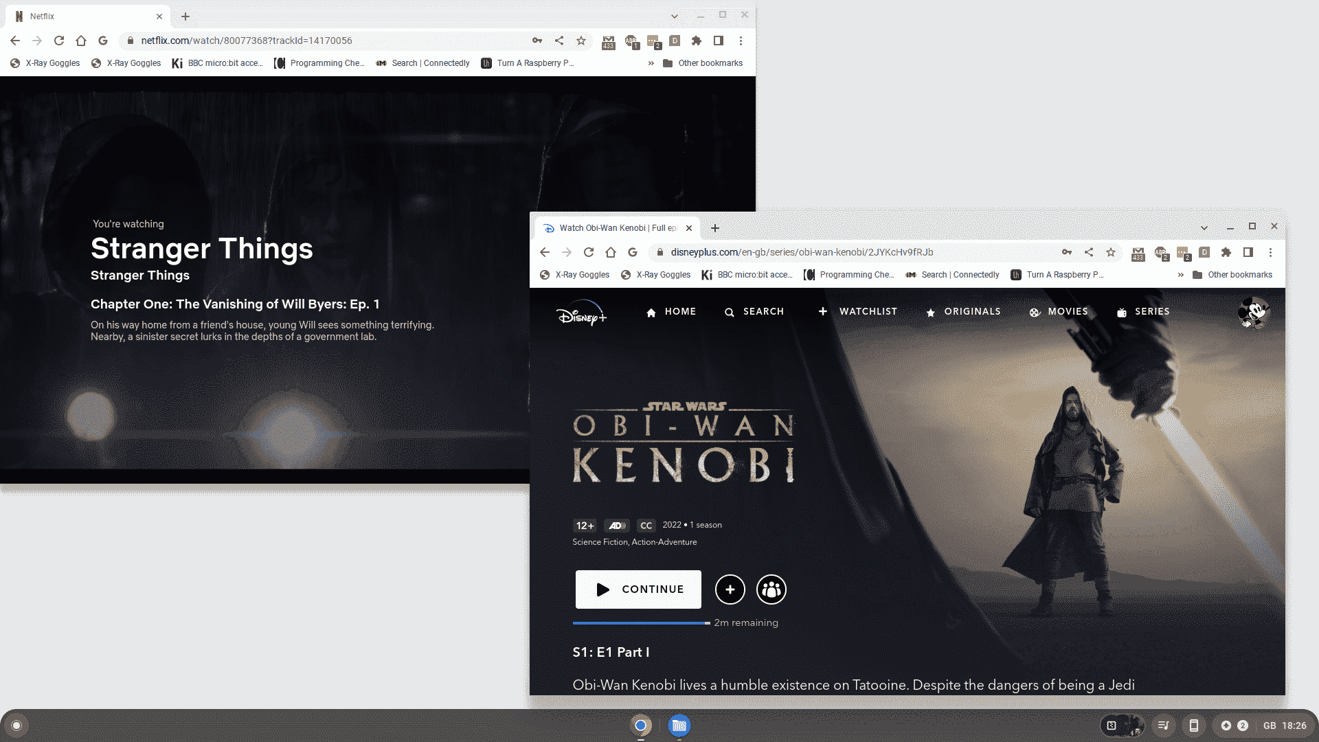Screen dimensions: 1319x742
Task: Reload the Disney+ page
Action: [x=589, y=252]
